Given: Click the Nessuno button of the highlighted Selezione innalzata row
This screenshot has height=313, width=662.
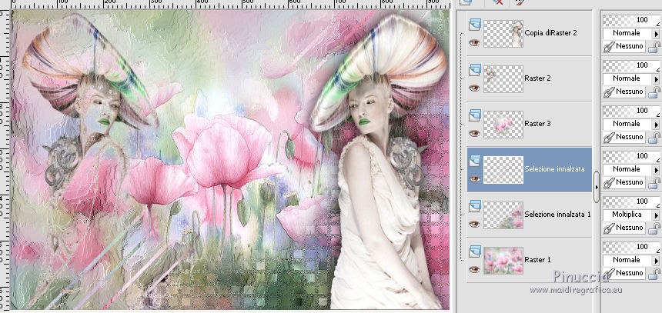Looking at the screenshot, I should point(624,182).
